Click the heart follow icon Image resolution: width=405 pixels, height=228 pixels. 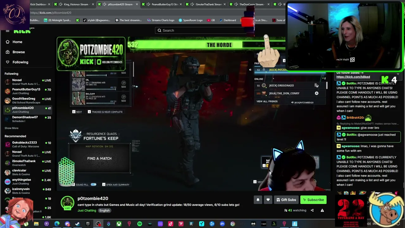point(268,200)
